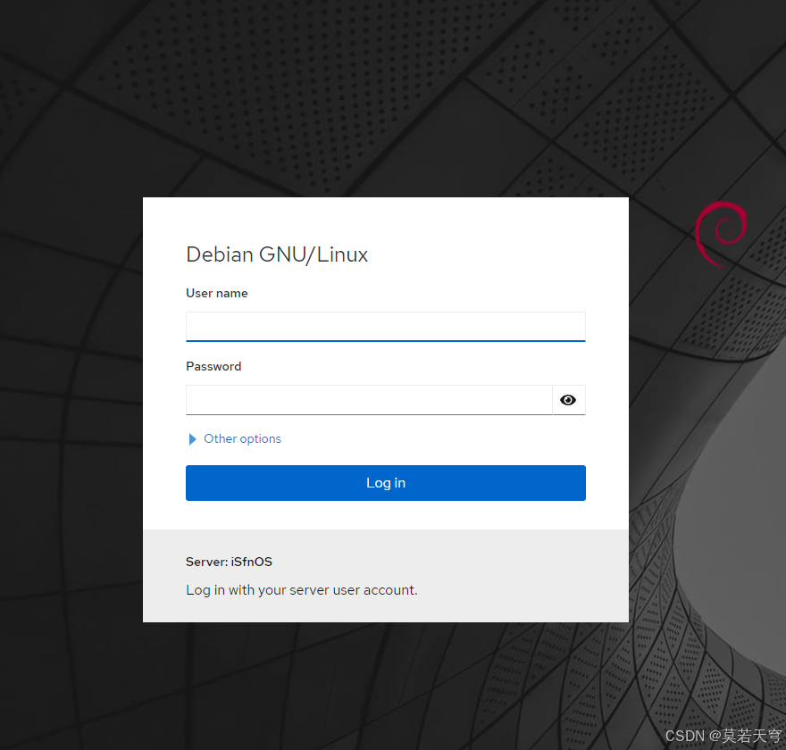Click the 'Password' label
The height and width of the screenshot is (750, 786).
click(213, 366)
